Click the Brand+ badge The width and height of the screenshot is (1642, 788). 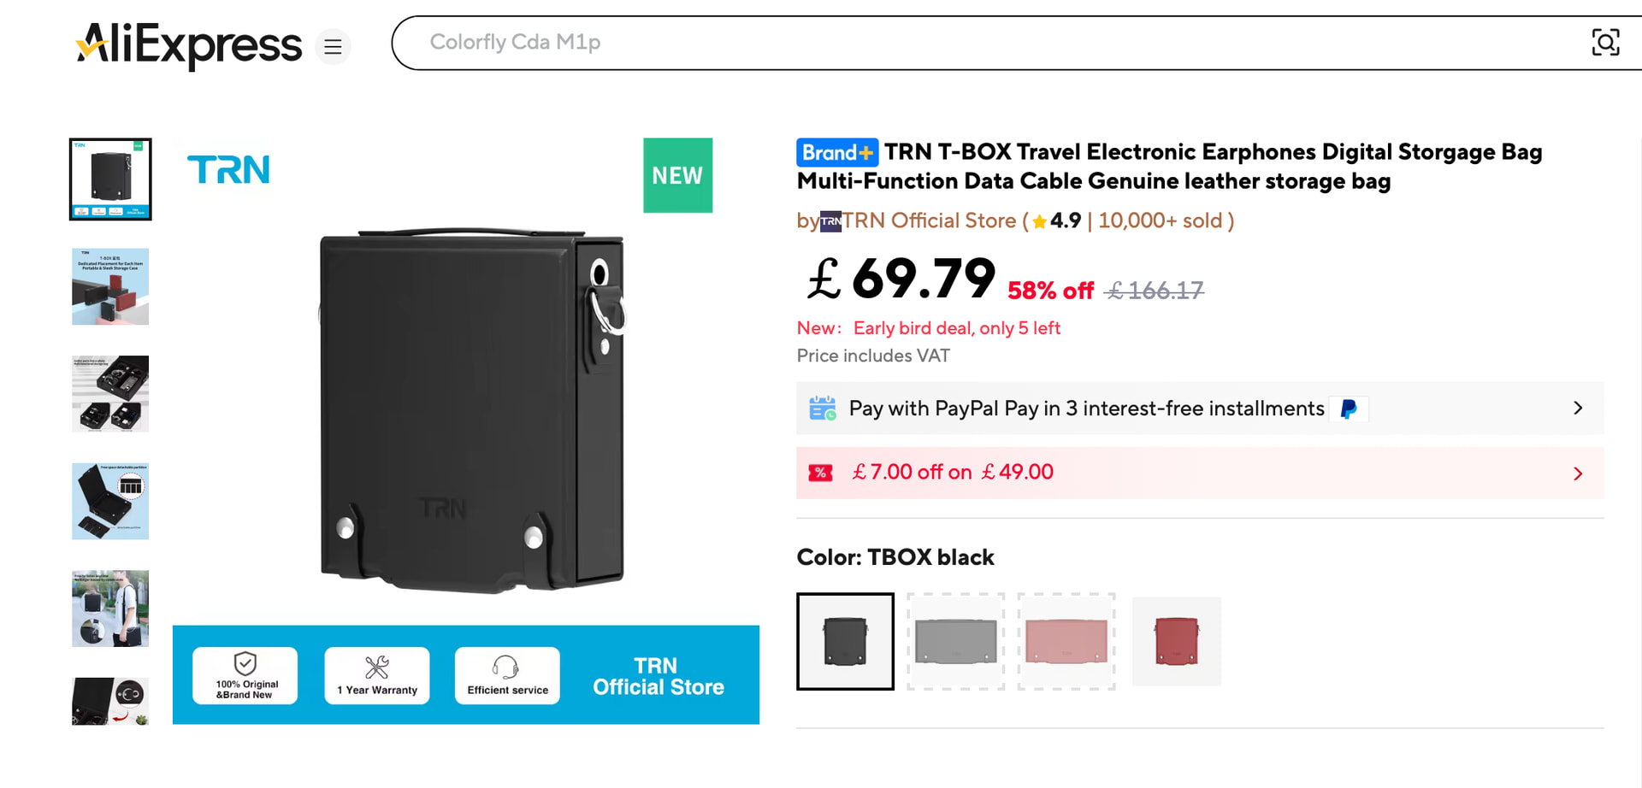point(836,153)
